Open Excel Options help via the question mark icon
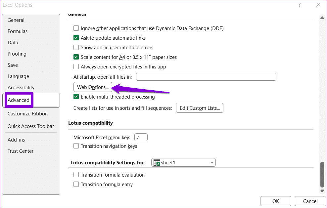Viewport: 327px width, 208px height. coord(299,5)
